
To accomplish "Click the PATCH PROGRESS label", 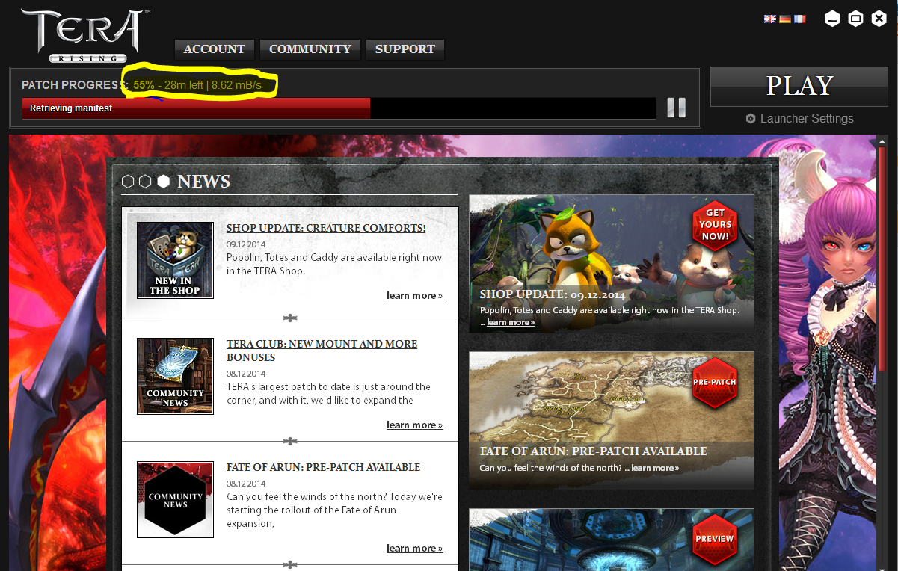I will 75,85.
